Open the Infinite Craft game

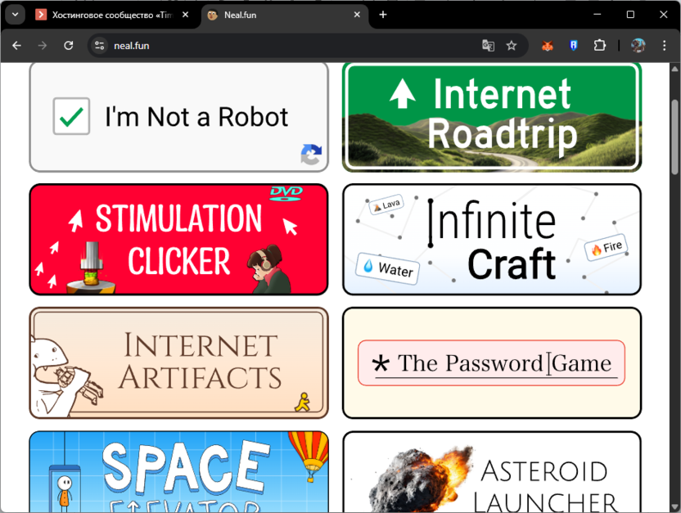(x=492, y=239)
